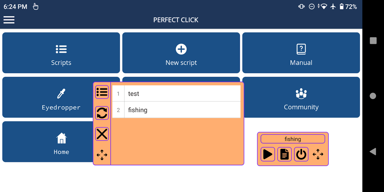Open the Scripts section
This screenshot has height=192, width=384.
coord(61,53)
